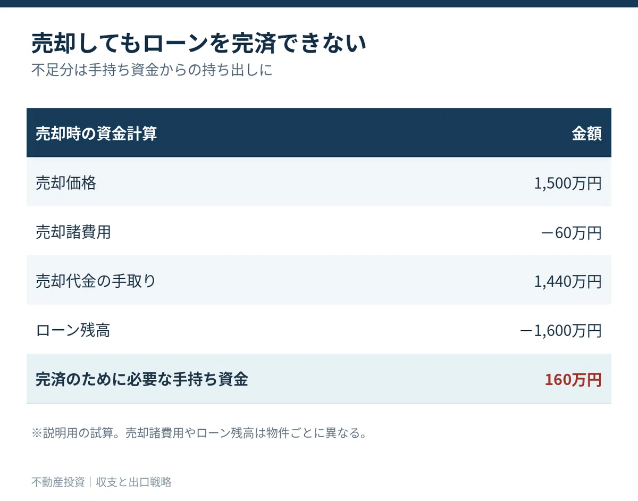This screenshot has height=501, width=638.
Task: Click the 収支と出口戦略 footer text
Action: pos(133,482)
